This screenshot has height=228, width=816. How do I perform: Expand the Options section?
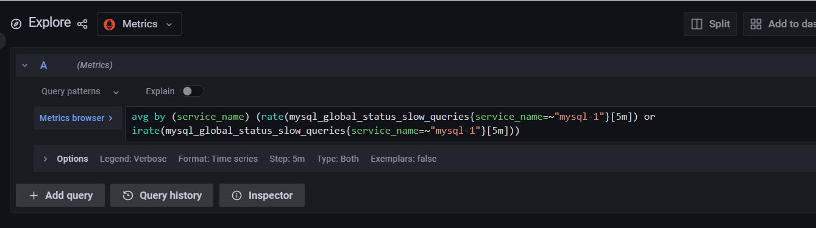pyautogui.click(x=45, y=159)
